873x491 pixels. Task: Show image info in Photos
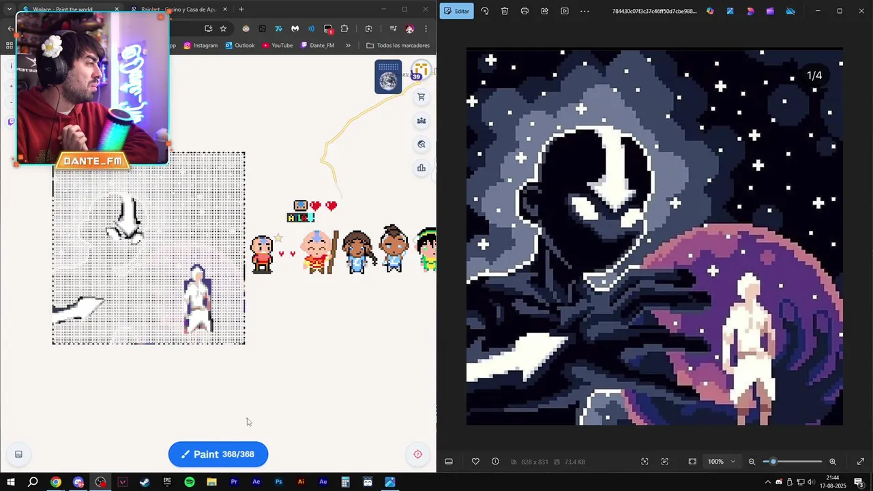pyautogui.click(x=495, y=462)
